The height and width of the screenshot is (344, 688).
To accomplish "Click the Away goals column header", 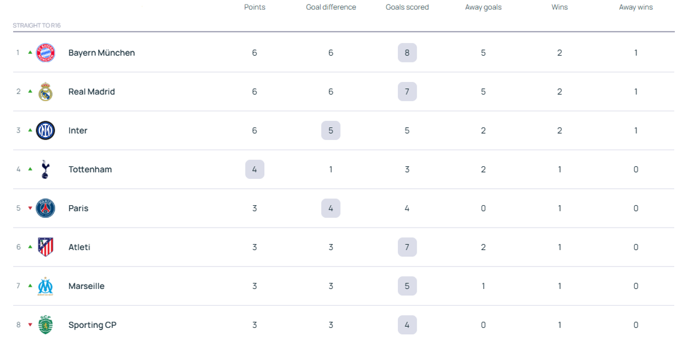I will coord(483,7).
